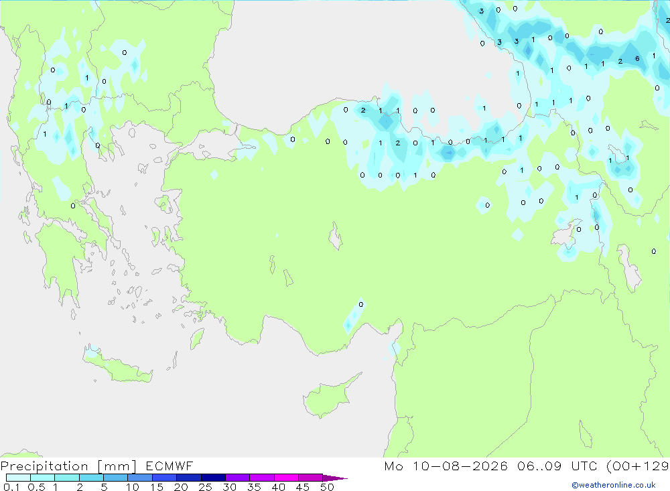The image size is (670, 491).
Task: Click the legend label '0.1'
Action: click(x=11, y=487)
